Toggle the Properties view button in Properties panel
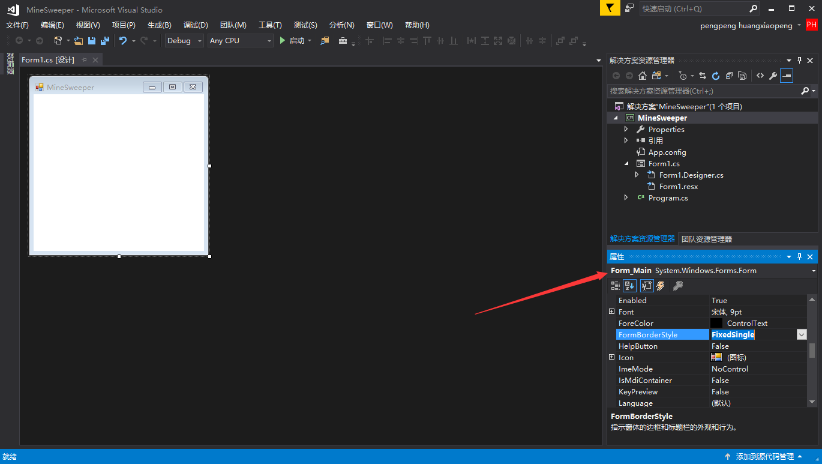Image resolution: width=822 pixels, height=464 pixels. coord(646,286)
